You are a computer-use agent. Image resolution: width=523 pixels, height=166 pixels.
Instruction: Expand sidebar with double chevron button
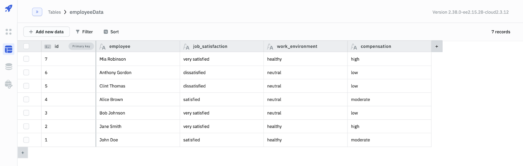tap(37, 12)
